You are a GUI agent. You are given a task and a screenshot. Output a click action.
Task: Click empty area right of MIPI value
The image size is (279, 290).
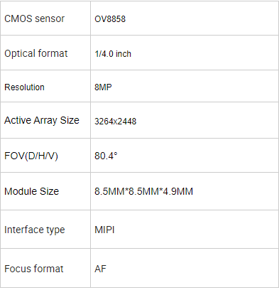click(197, 230)
